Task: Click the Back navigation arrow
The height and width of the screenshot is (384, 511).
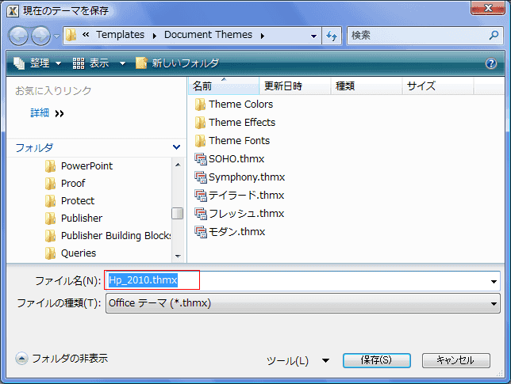Action: click(x=18, y=36)
